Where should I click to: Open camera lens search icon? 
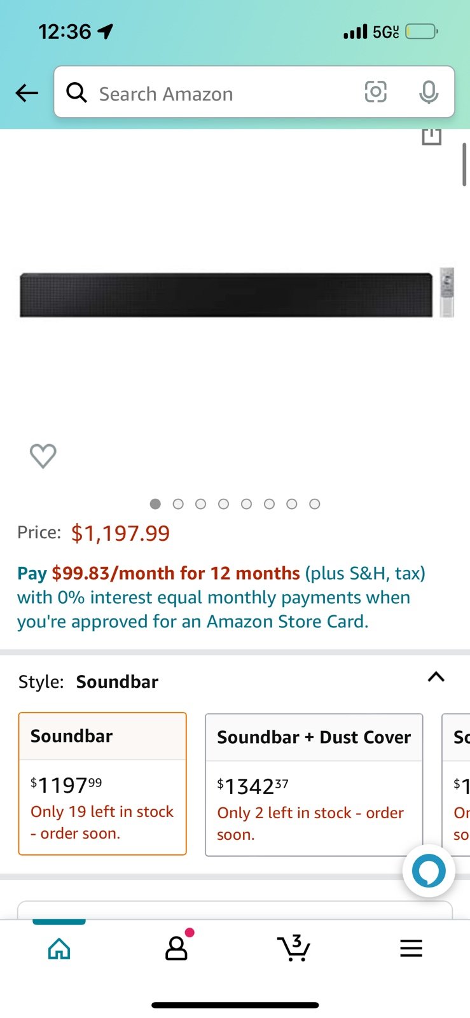coord(375,92)
